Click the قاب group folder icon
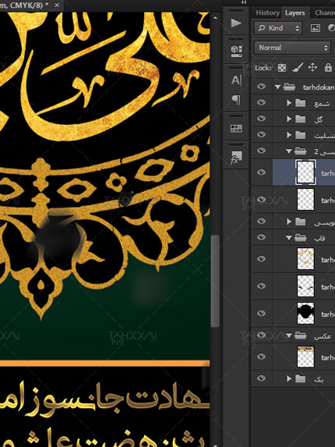The height and width of the screenshot is (447, 335). [x=300, y=237]
